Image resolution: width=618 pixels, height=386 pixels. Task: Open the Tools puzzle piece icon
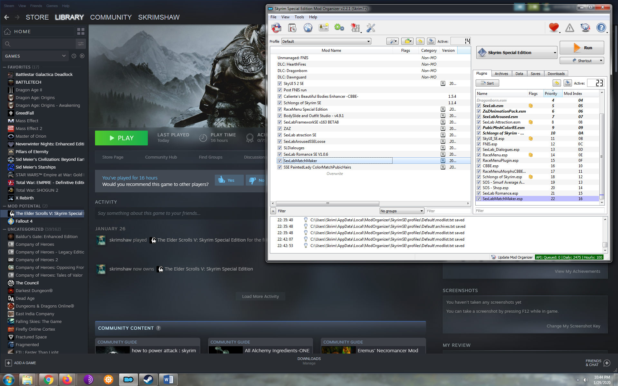(355, 28)
